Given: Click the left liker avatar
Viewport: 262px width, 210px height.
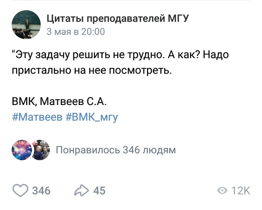Looking at the screenshot, I should 22,150.
